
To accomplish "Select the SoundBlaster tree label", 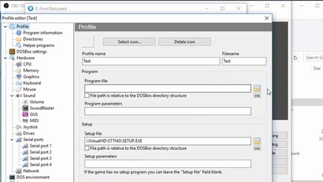I will (x=42, y=108).
